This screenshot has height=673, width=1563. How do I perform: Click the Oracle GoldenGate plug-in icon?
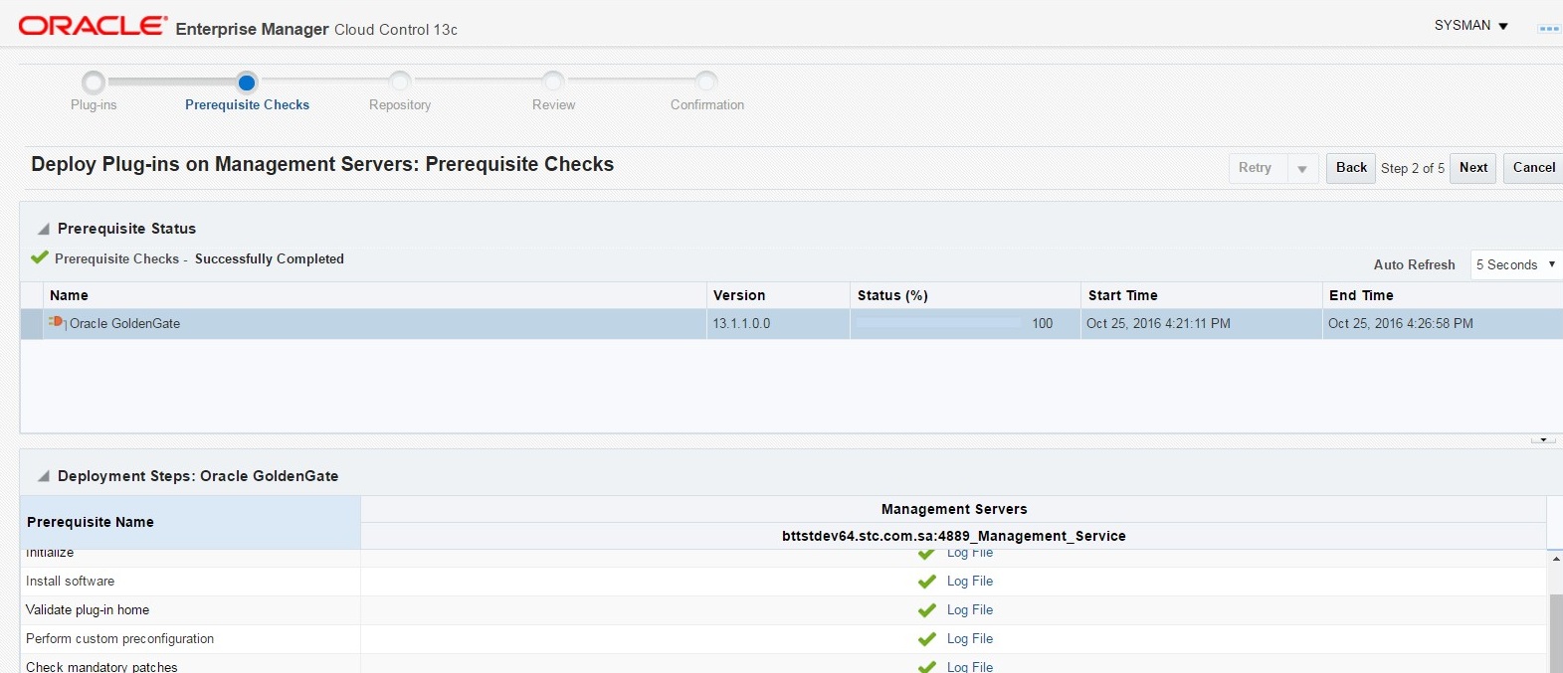pos(57,322)
